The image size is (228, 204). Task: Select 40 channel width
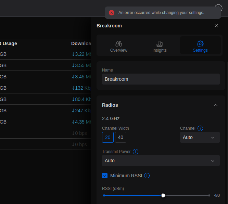tap(121, 137)
